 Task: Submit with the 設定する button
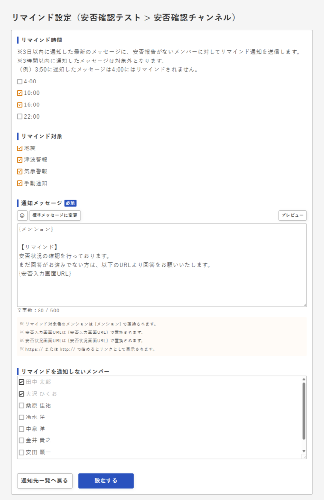click(x=106, y=481)
